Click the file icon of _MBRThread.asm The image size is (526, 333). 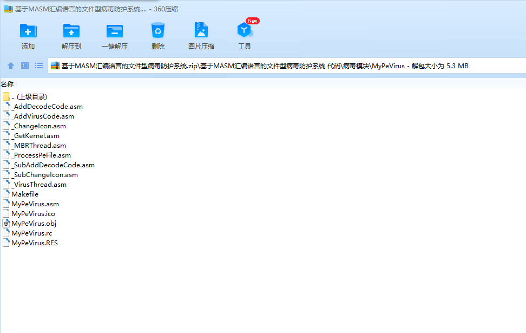tap(6, 145)
